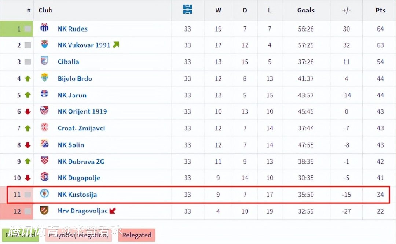This screenshot has width=396, height=244.
Task: Click the Hrv Dragovoljac club crest
Action: point(44,211)
